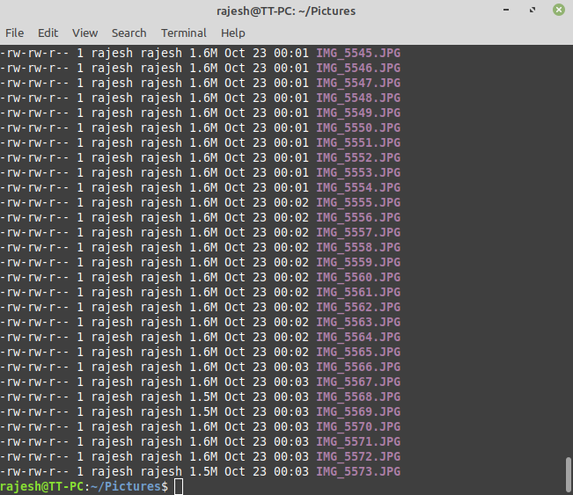The width and height of the screenshot is (573, 495).
Task: Click the IMG_5552.JPG filename
Action: 358,158
